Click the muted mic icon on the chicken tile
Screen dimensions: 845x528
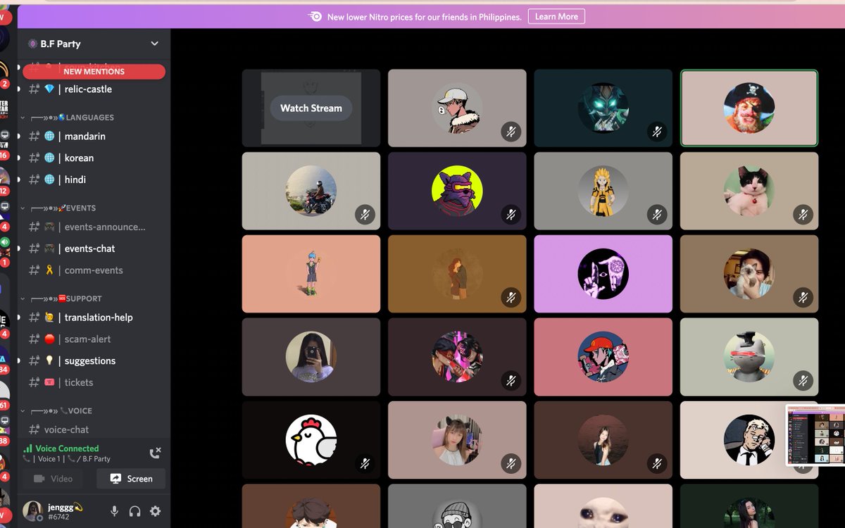365,463
